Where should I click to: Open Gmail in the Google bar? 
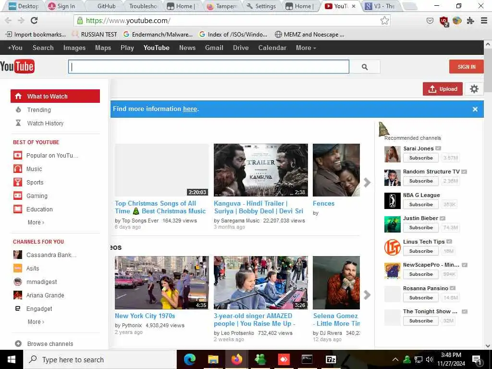214,48
